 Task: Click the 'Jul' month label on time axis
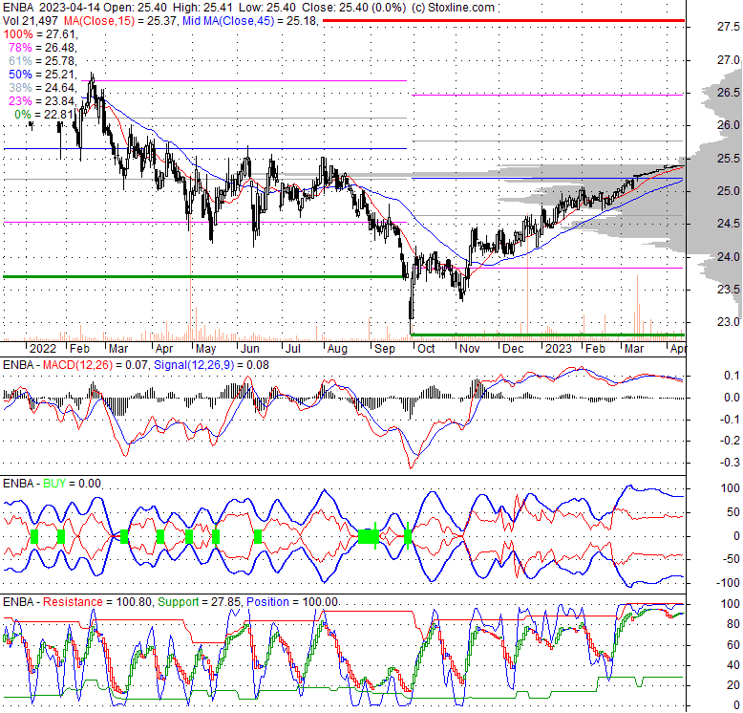pos(293,349)
